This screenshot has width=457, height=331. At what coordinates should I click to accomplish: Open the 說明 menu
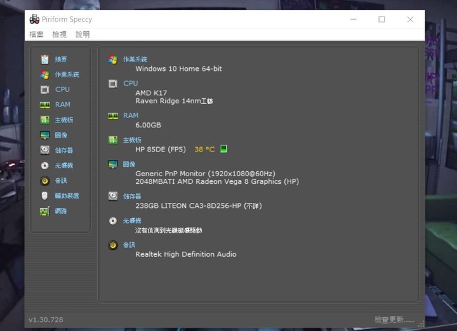click(x=83, y=34)
